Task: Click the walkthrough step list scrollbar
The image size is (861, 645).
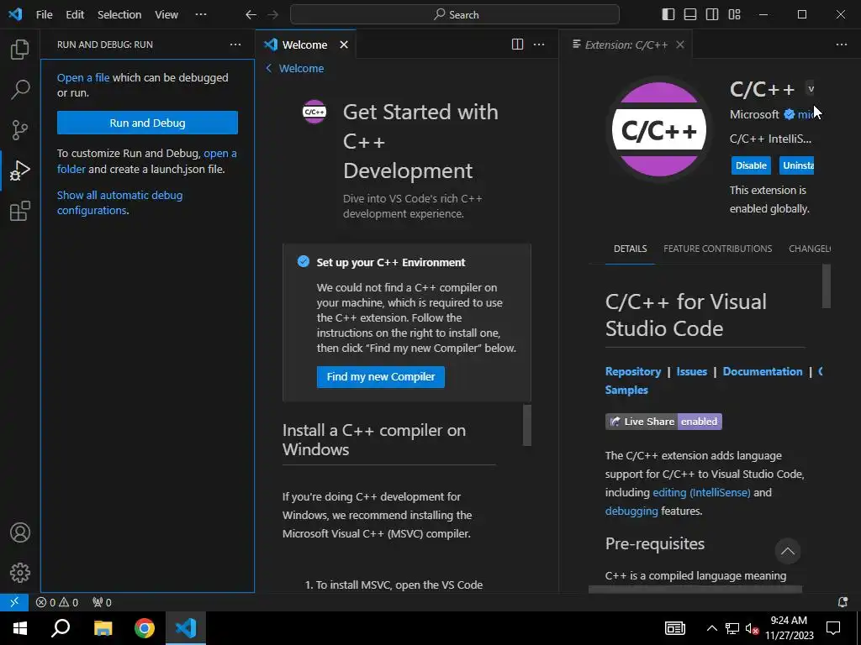Action: (x=527, y=425)
